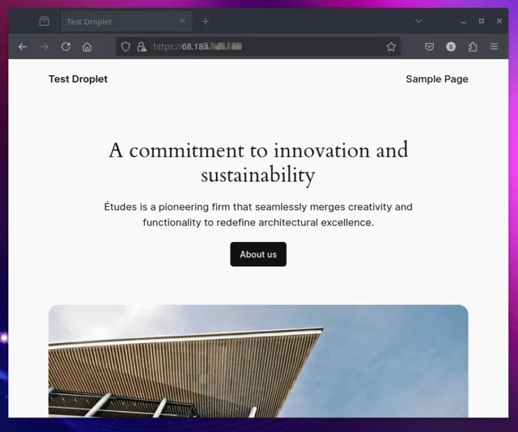Open Firefox View from the tab bar
The height and width of the screenshot is (432, 518).
(45, 22)
